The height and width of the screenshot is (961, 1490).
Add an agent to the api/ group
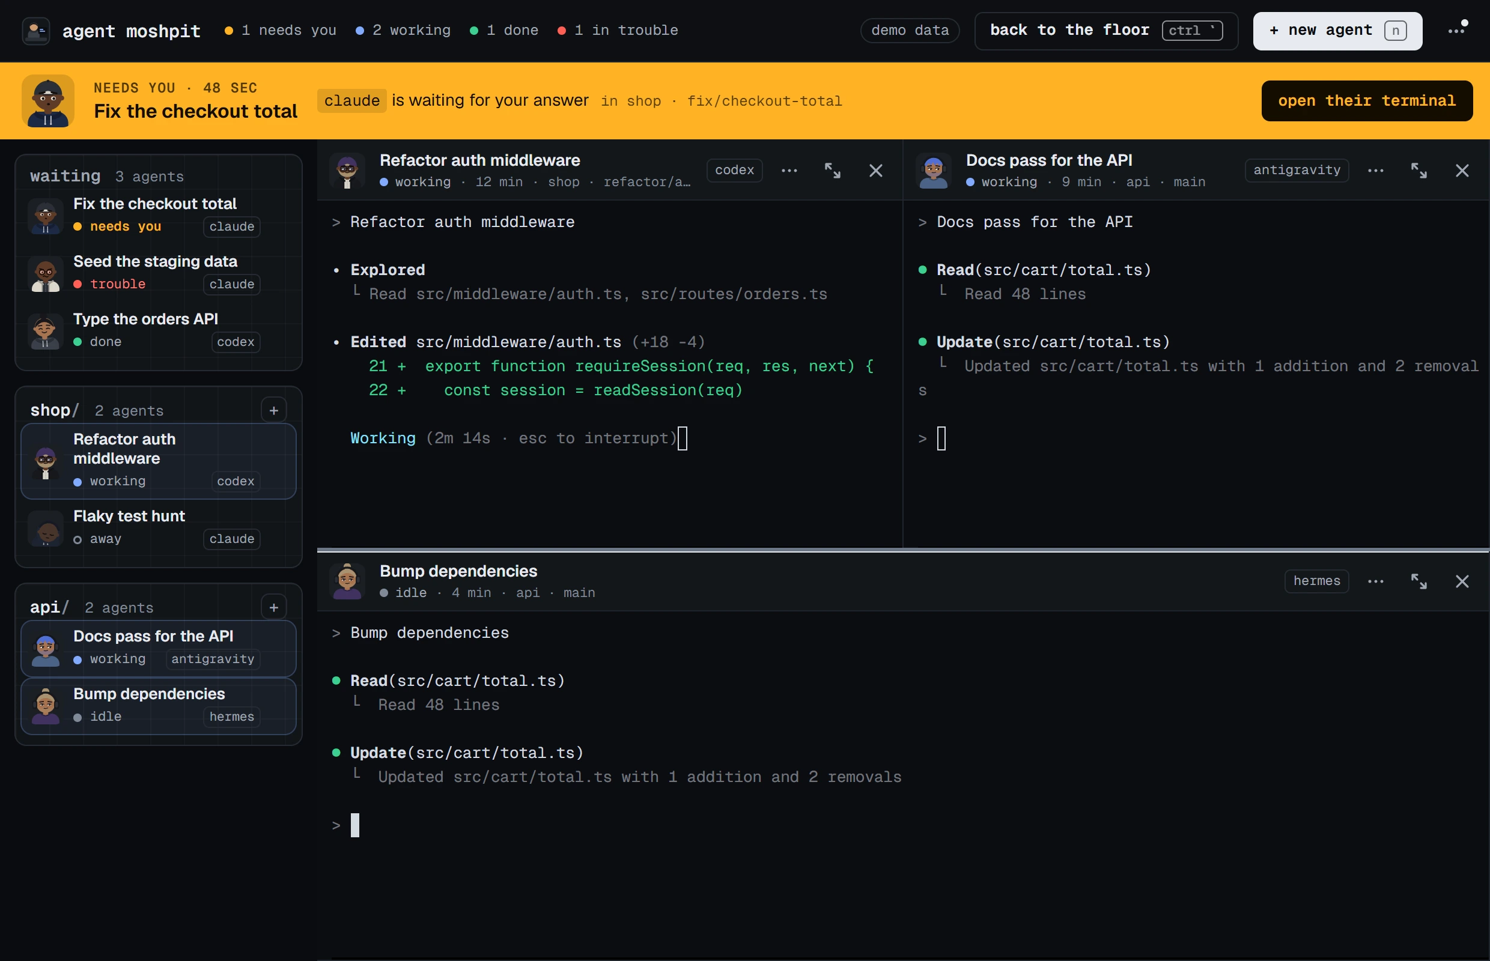273,607
